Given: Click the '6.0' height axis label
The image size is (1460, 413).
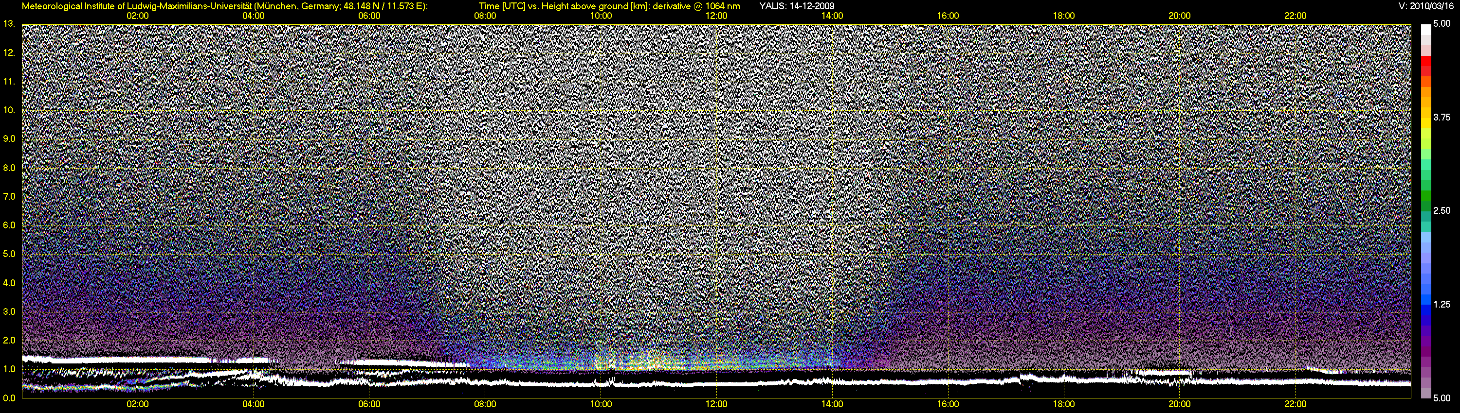Looking at the screenshot, I should point(9,225).
